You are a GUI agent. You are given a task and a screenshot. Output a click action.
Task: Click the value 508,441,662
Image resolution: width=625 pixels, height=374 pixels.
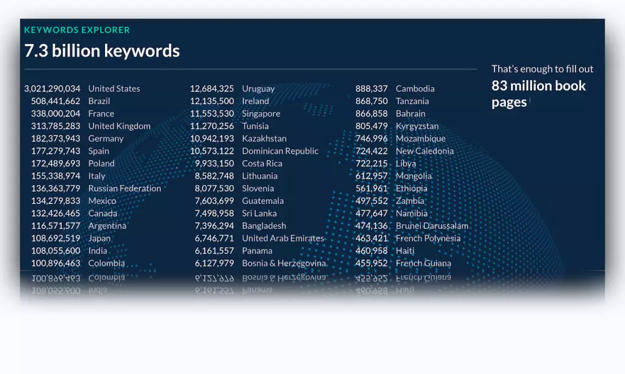56,101
